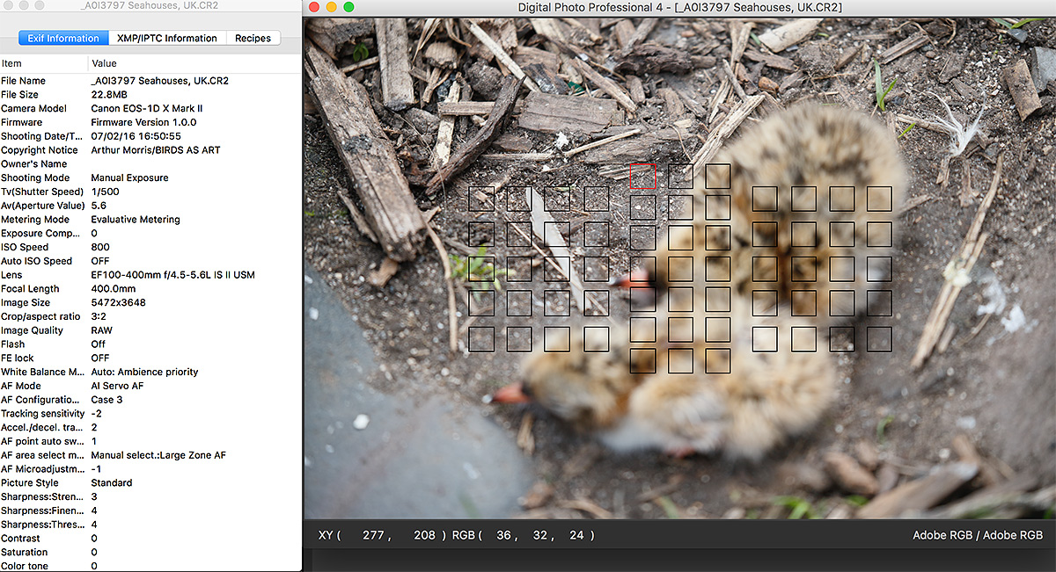The height and width of the screenshot is (572, 1056).
Task: Select the Sharpness:Strength 3 row
Action: click(x=150, y=496)
